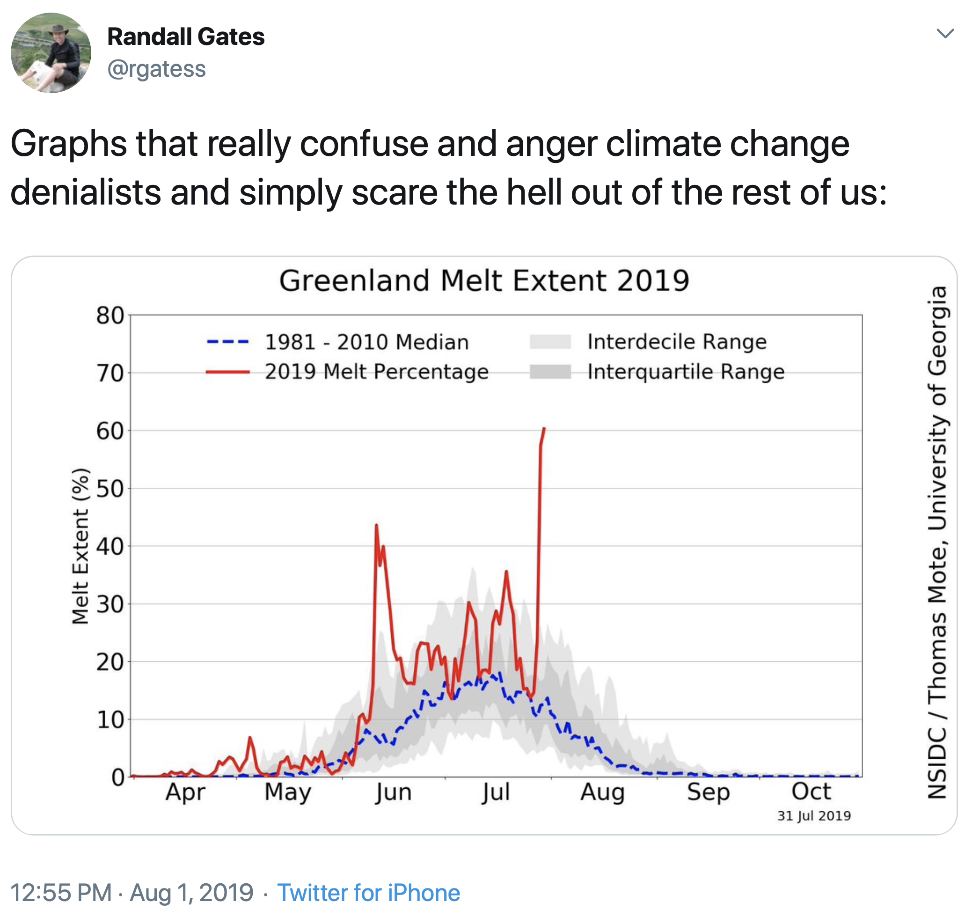This screenshot has width=965, height=924.
Task: Click the red spike near 44 percent in late May
Action: point(377,526)
